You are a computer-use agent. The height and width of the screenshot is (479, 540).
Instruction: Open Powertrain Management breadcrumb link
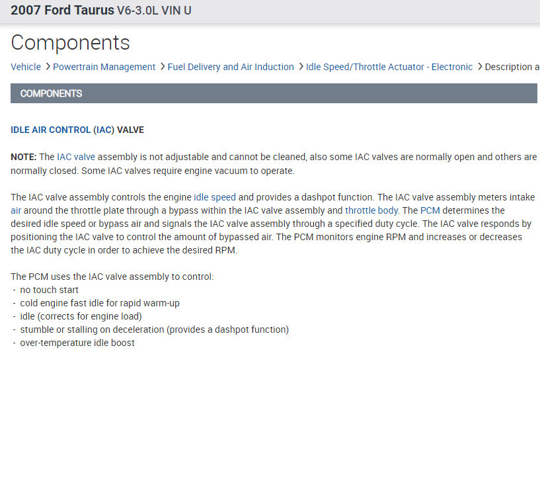[104, 67]
